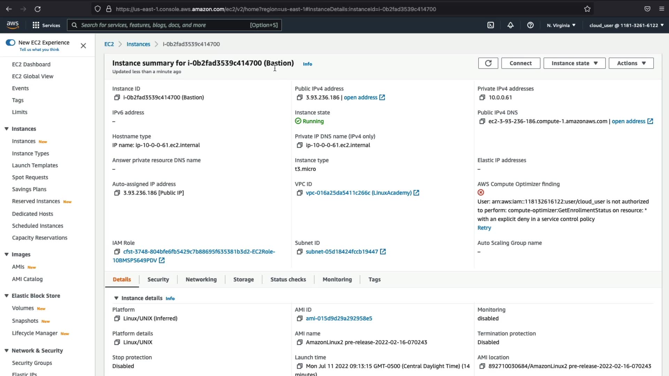669x376 pixels.
Task: Open the Actions dropdown menu
Action: click(631, 63)
